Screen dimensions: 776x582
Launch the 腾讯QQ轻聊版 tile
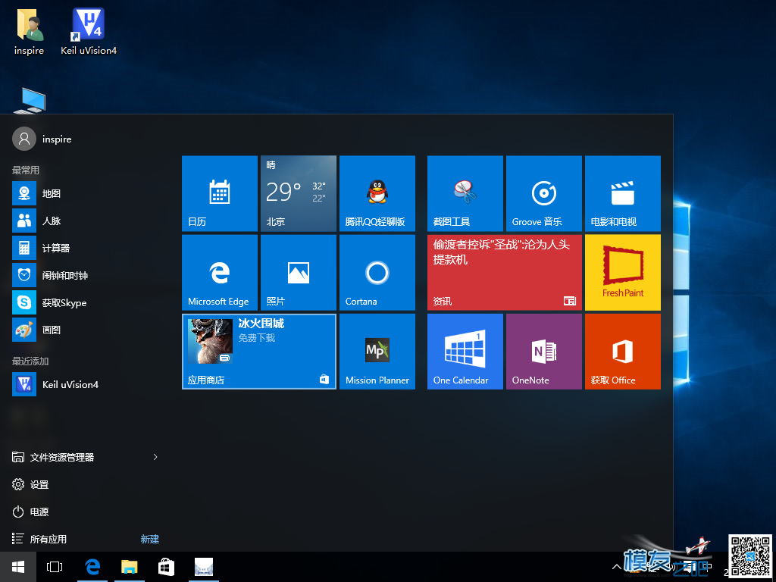(x=377, y=193)
